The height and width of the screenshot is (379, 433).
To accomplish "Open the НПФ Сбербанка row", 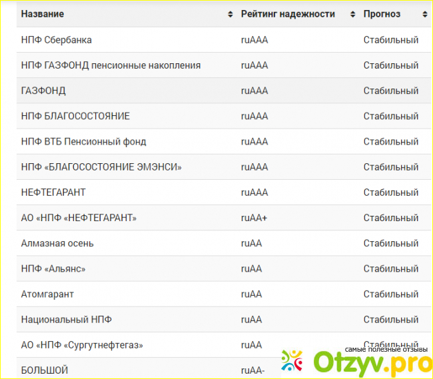I will click(x=57, y=40).
